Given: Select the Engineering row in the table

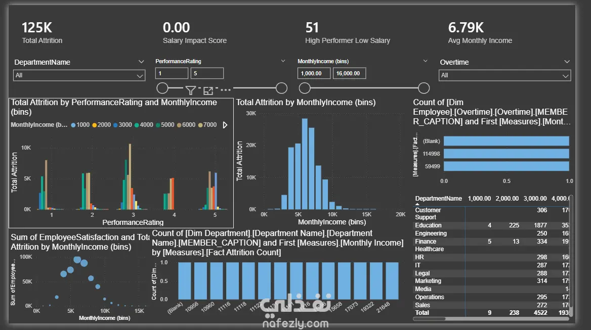Looking at the screenshot, I should click(x=491, y=233).
